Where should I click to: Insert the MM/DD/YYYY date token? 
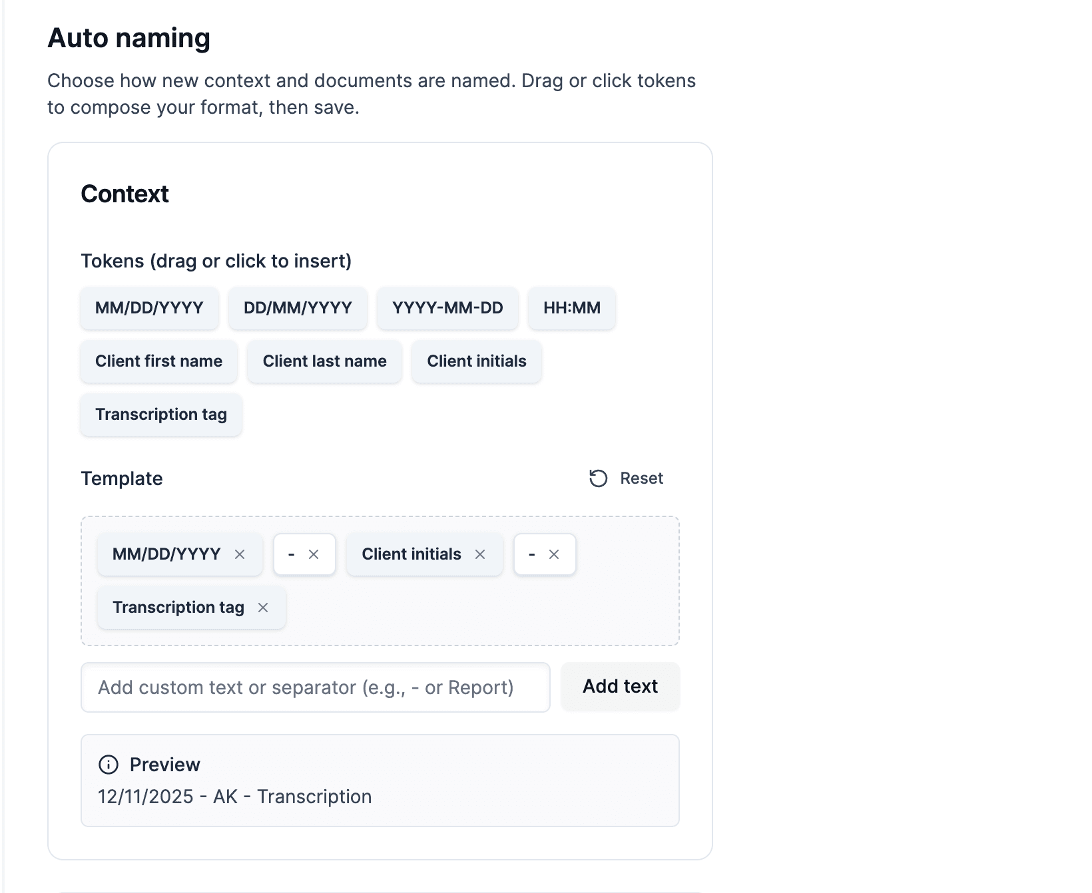click(149, 308)
